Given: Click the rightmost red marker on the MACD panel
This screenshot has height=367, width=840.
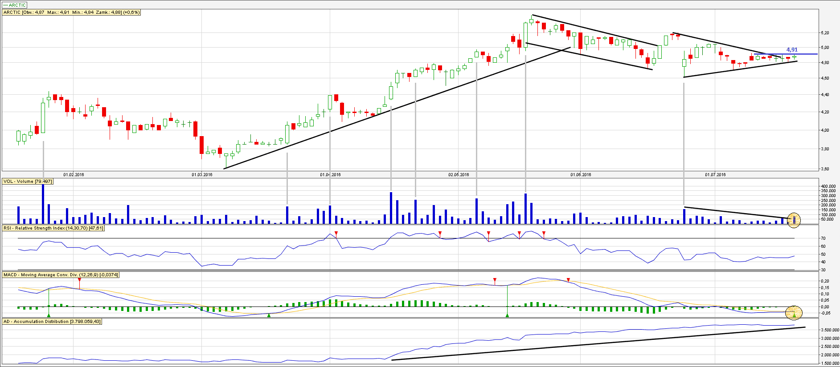Looking at the screenshot, I should tap(568, 280).
